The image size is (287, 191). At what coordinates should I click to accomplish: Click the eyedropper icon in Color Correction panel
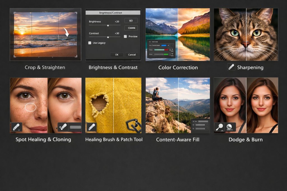click(168, 45)
